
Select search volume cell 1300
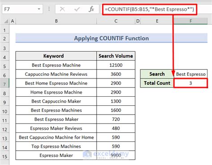[x=116, y=101]
